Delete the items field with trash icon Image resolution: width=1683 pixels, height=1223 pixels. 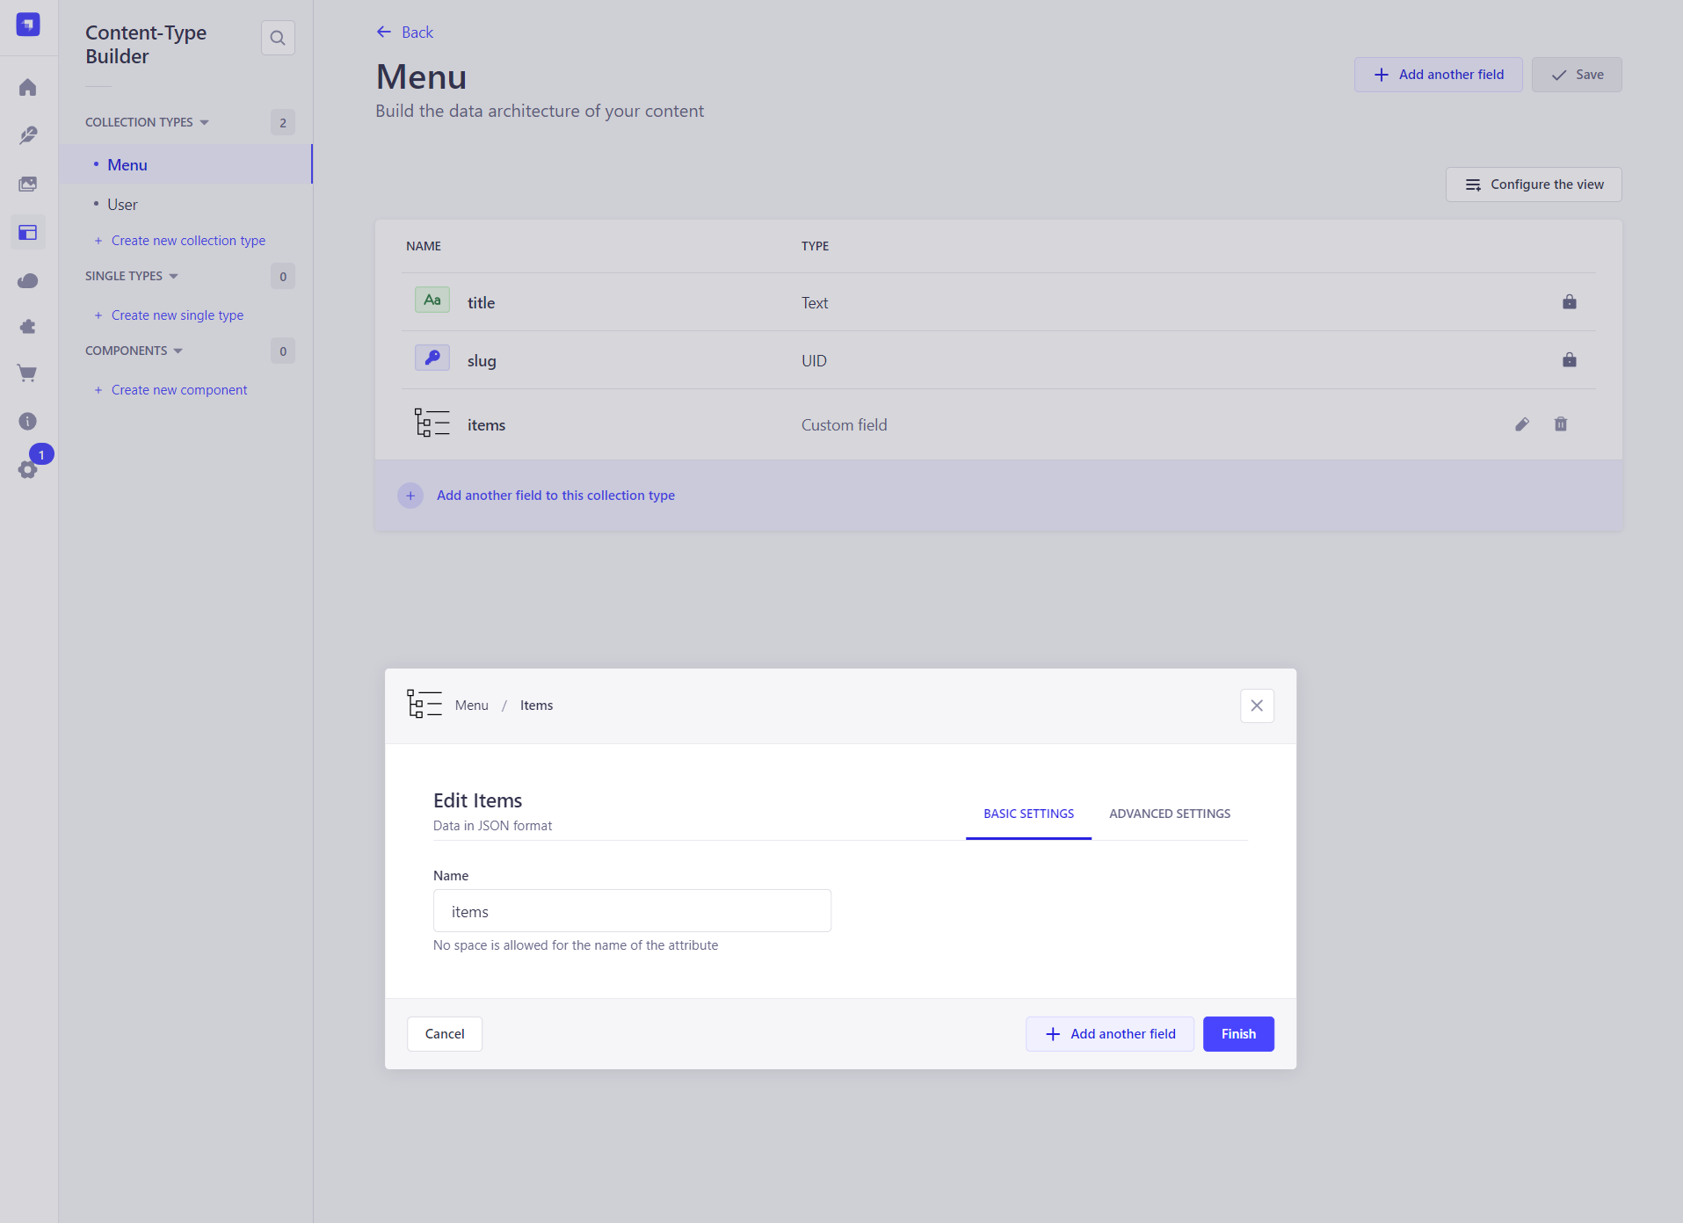click(x=1561, y=424)
